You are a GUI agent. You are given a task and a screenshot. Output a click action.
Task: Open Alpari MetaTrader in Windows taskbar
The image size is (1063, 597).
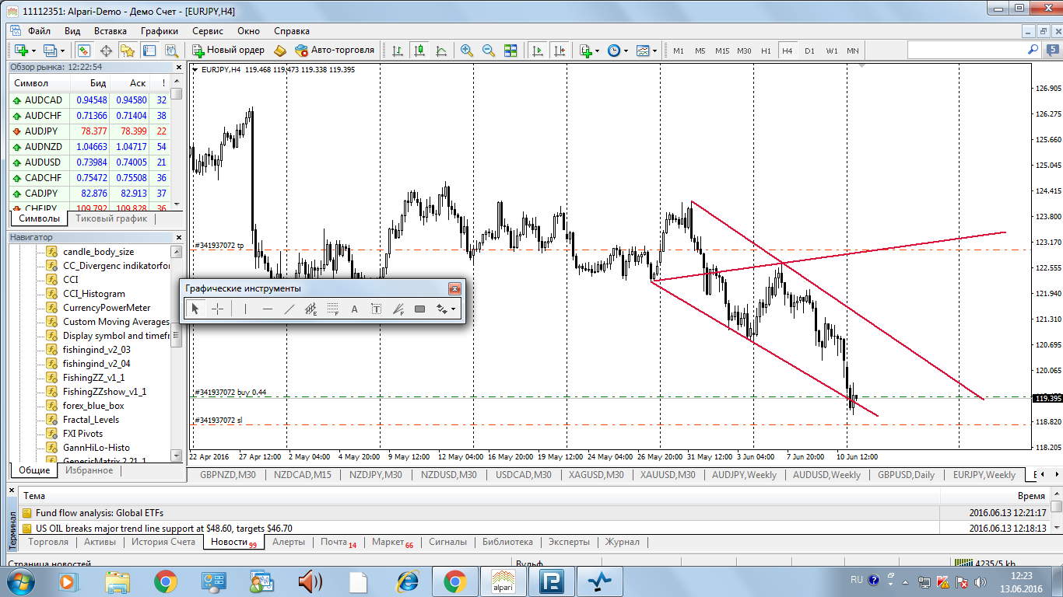click(504, 581)
